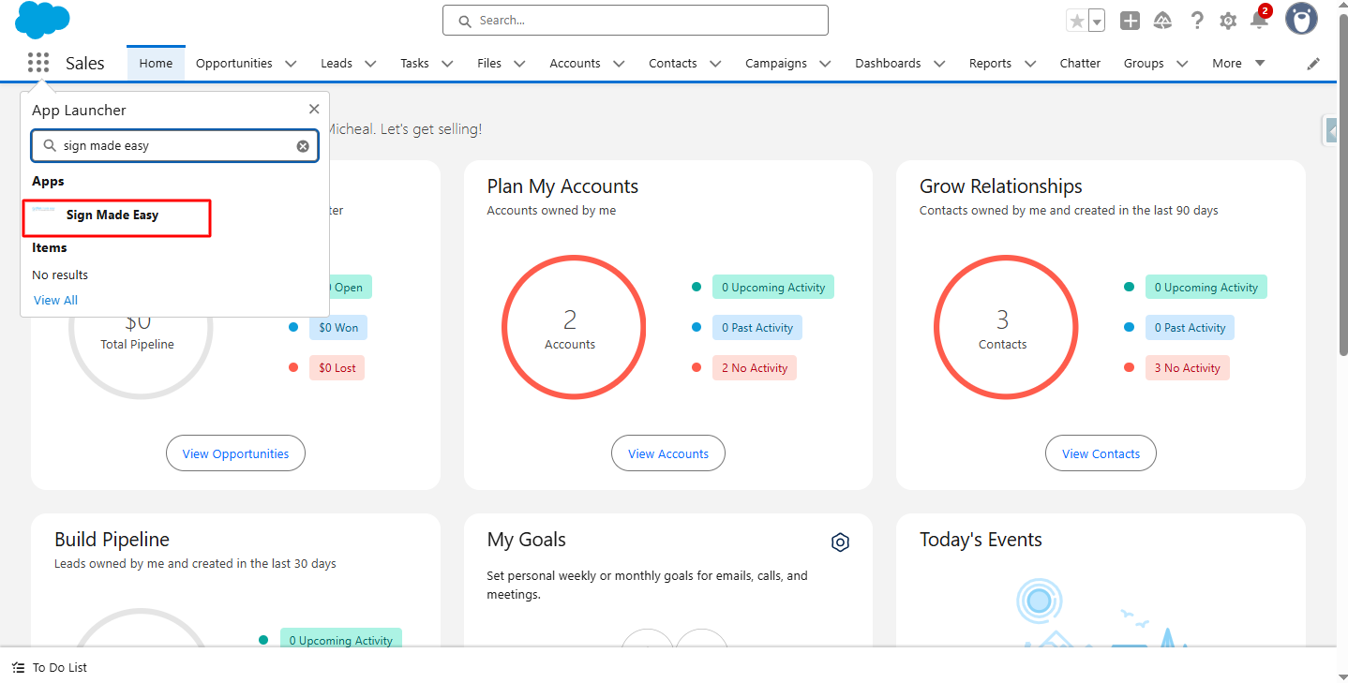The height and width of the screenshot is (683, 1348).
Task: Click the pencil icon to edit navigation
Action: click(1313, 64)
